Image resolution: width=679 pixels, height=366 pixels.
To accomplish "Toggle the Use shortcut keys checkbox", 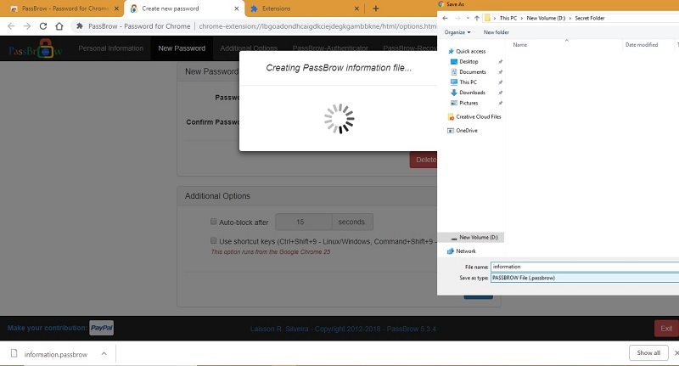I will pos(214,240).
